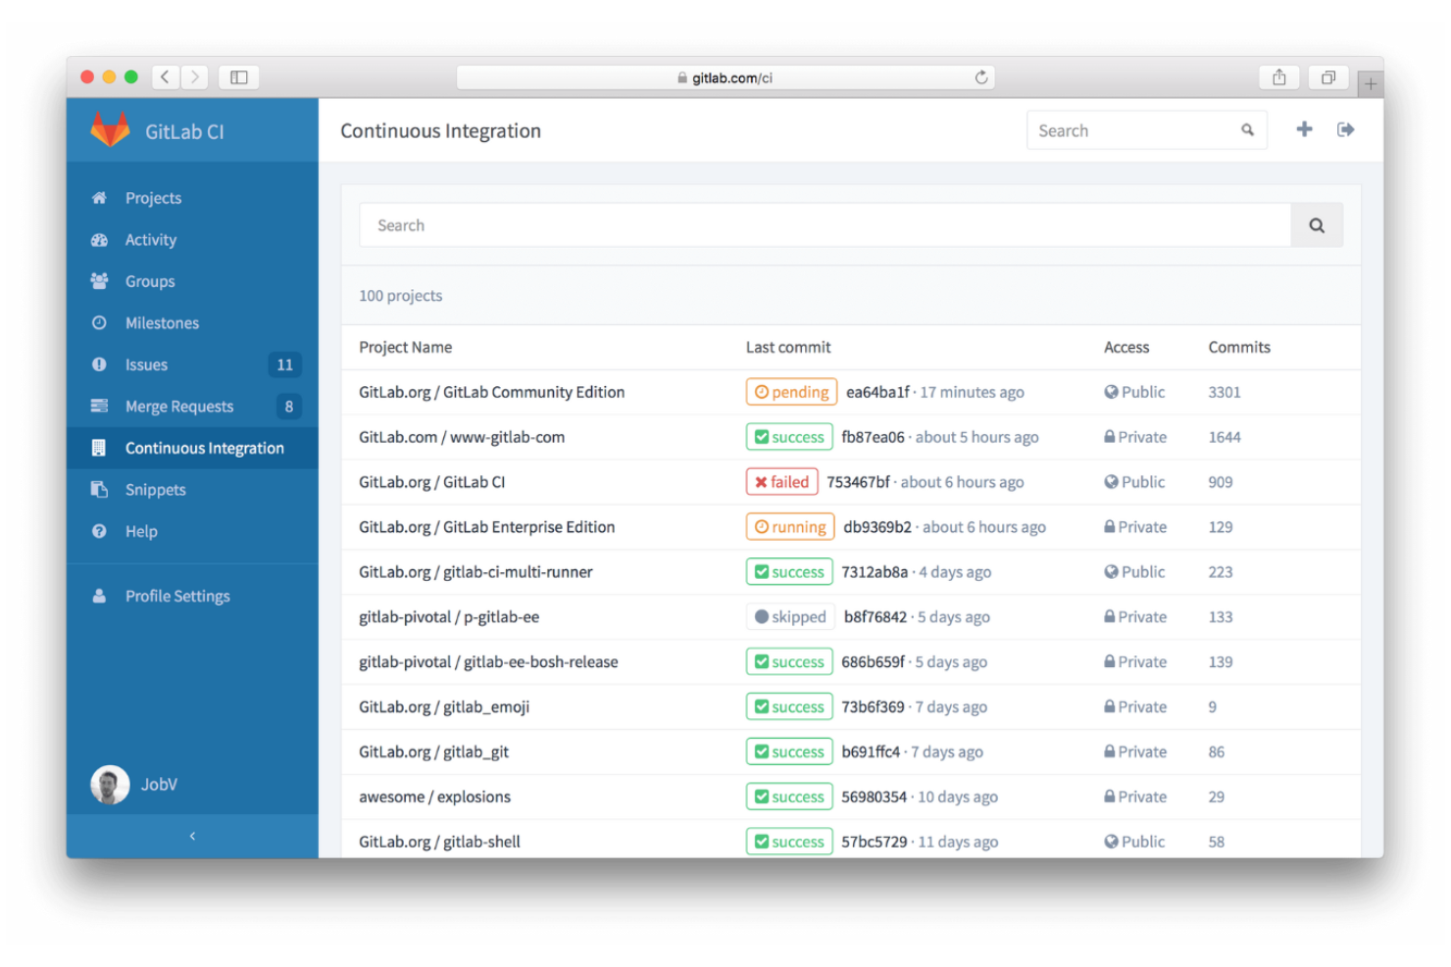1451x967 pixels.
Task: Click the failed status badge
Action: tap(781, 482)
